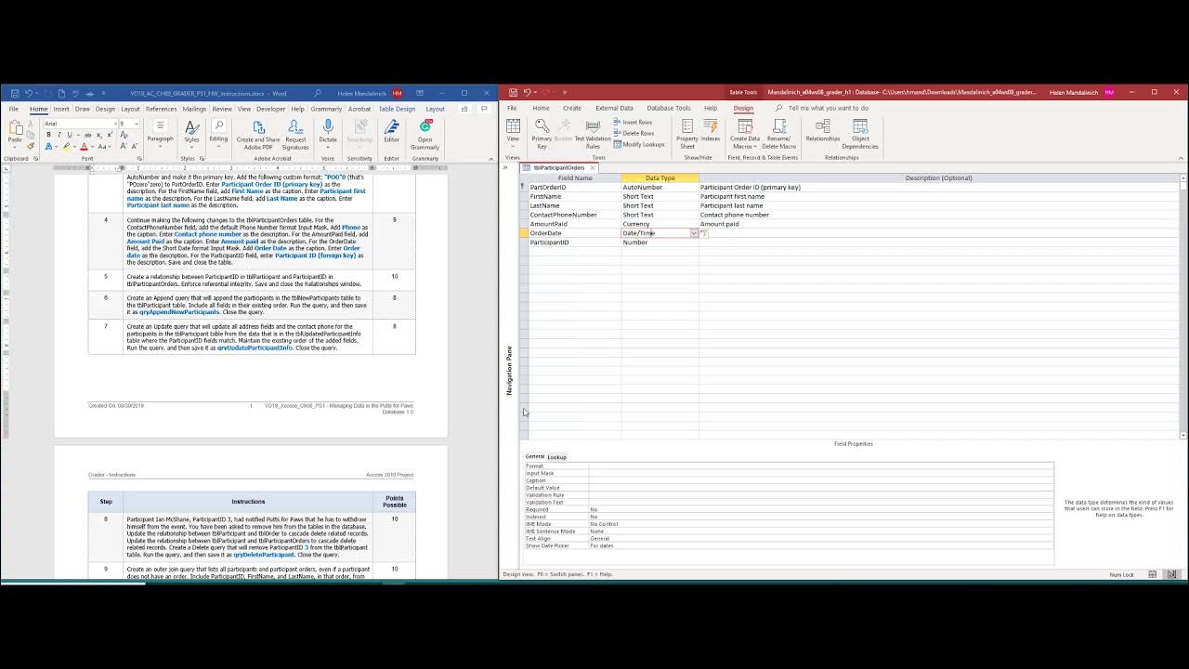Click the Format property field
Screen dimensions: 1189x669
821,466
